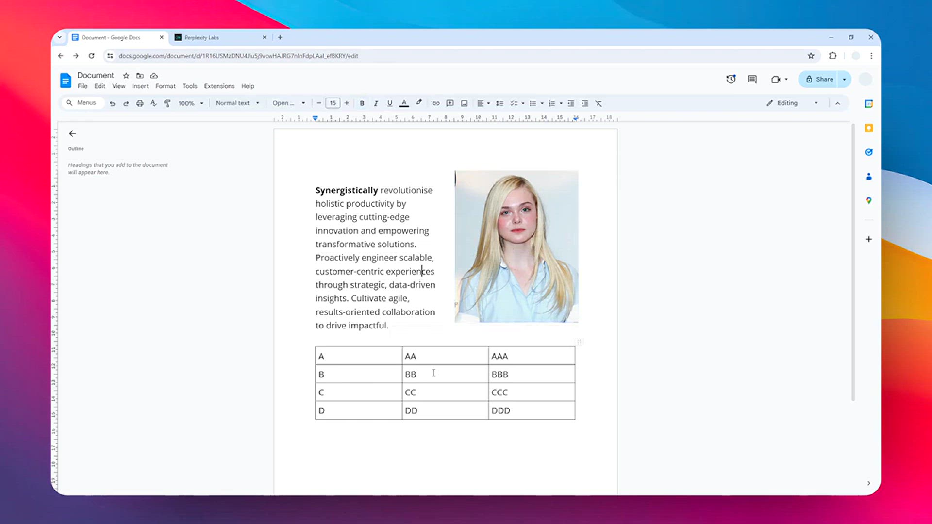Open version history
Screen dimensions: 932x524
tap(731, 79)
